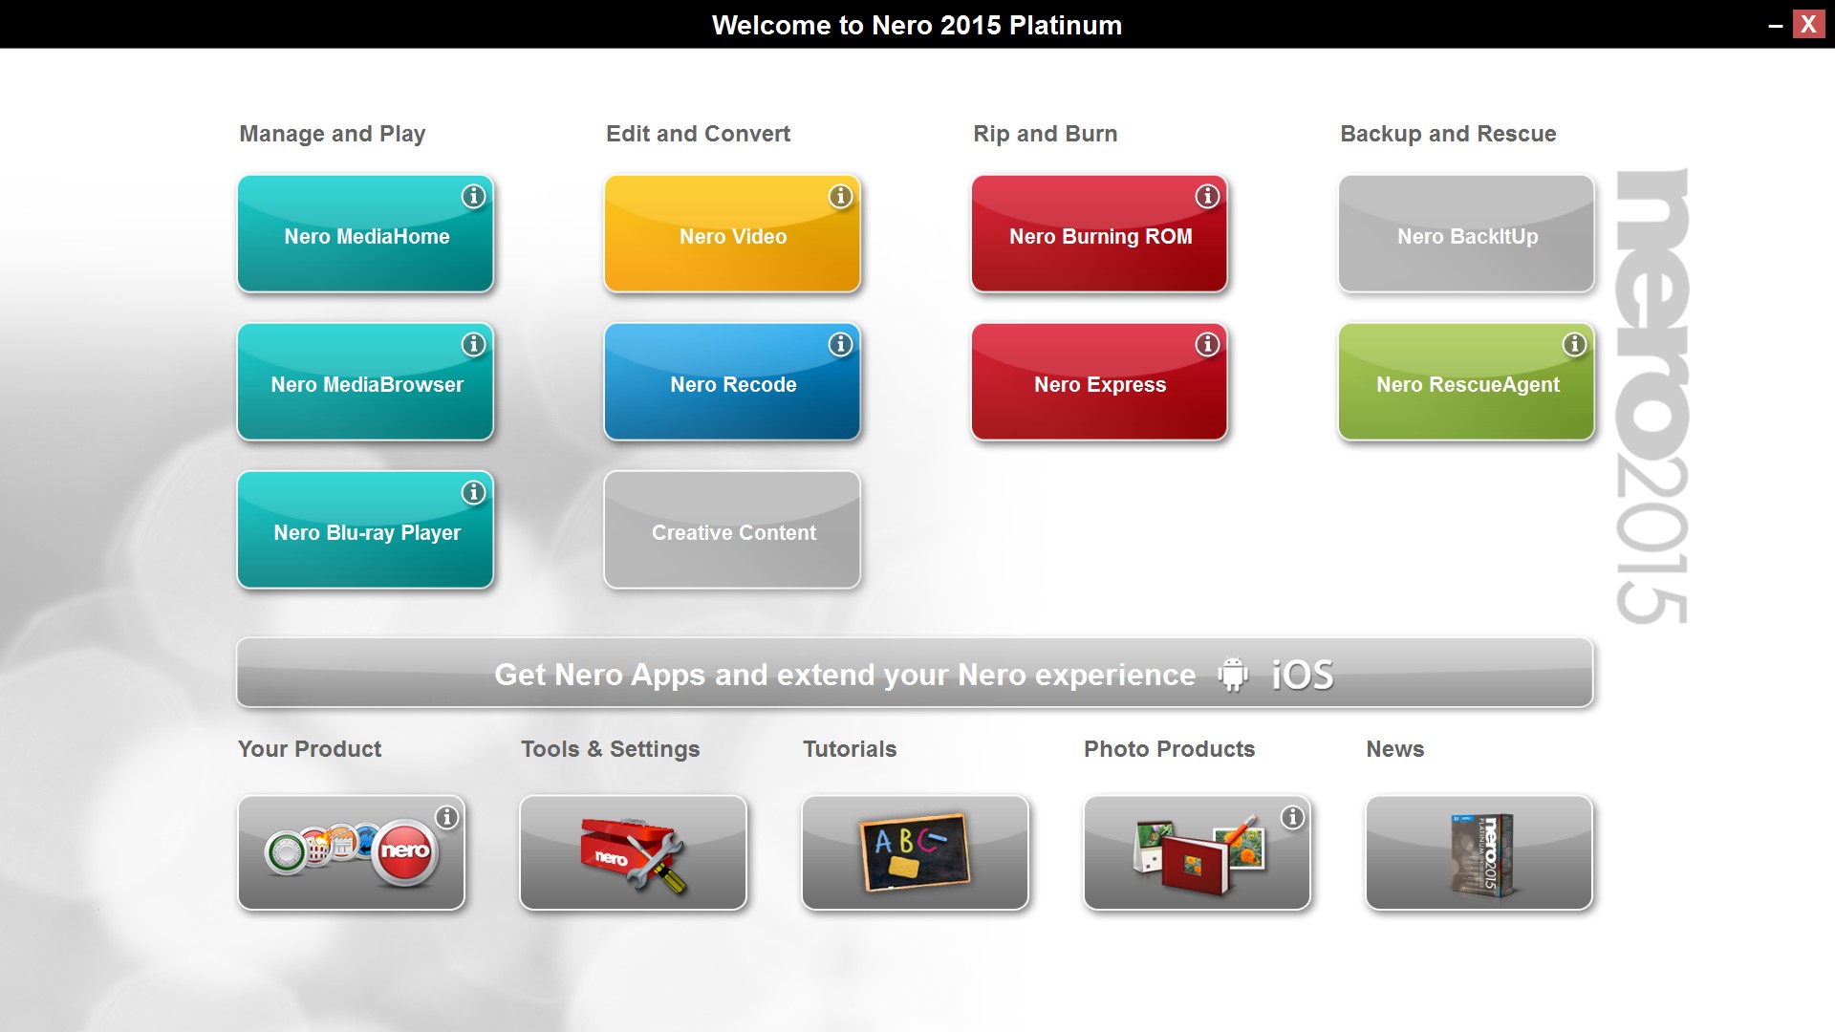Minimize the Nero welcome window
This screenshot has height=1032, width=1835.
pyautogui.click(x=1775, y=26)
